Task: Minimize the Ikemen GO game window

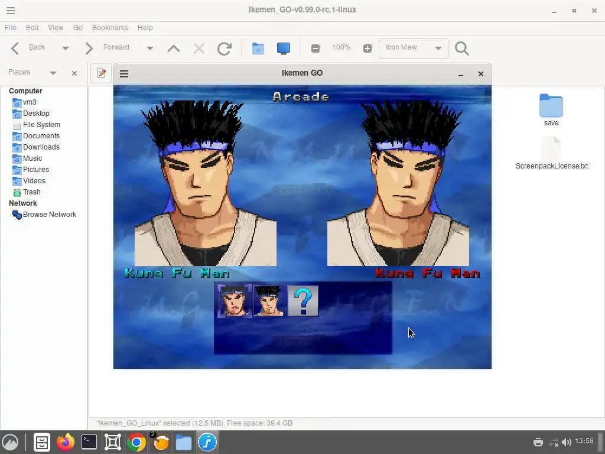Action: tap(461, 74)
